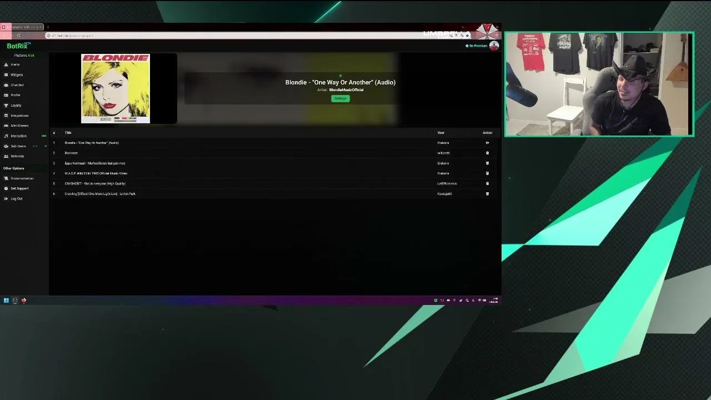Click the Mini-Games gamepad icon
711x400 pixels.
(x=6, y=126)
